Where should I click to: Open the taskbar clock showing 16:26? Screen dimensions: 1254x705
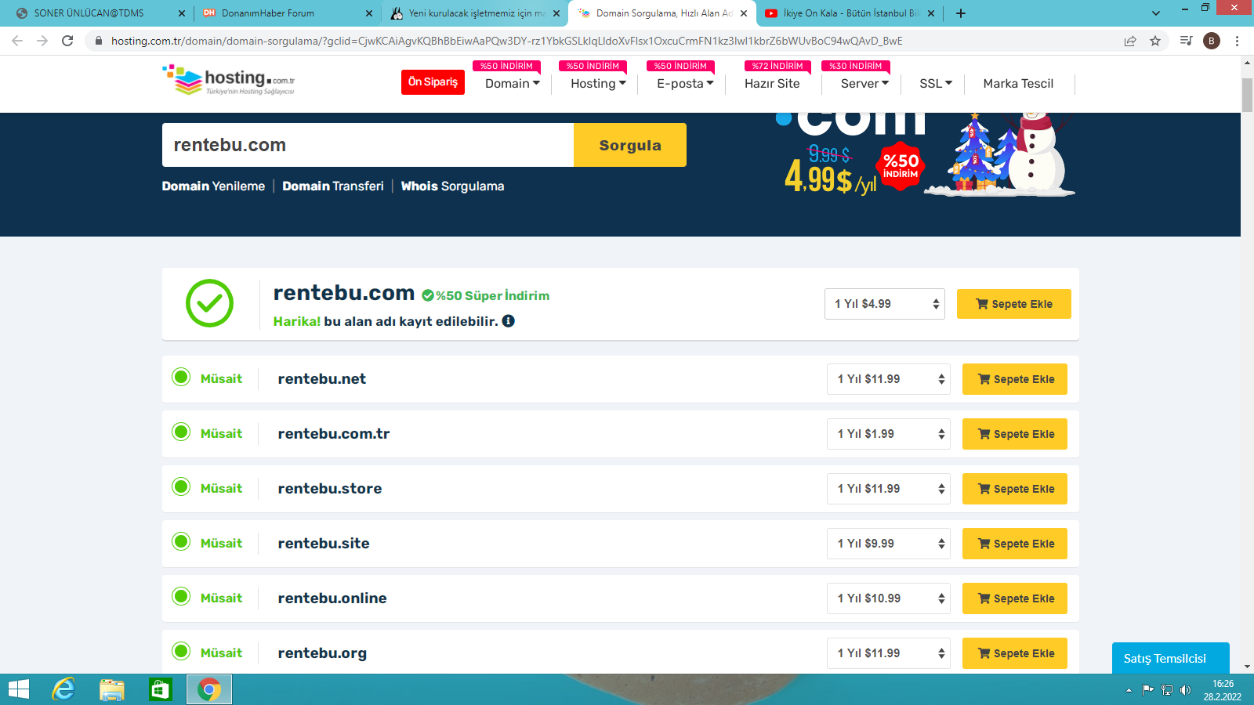coord(1223,690)
